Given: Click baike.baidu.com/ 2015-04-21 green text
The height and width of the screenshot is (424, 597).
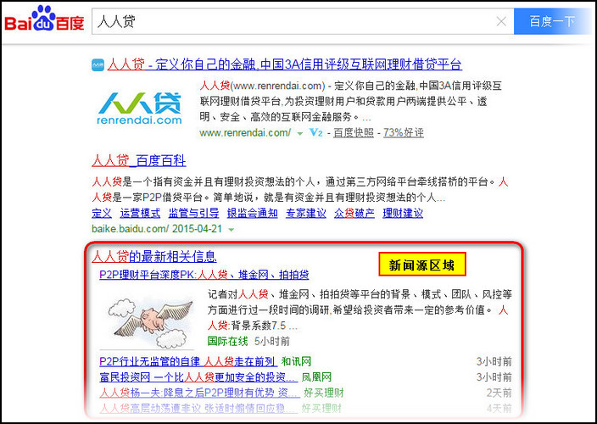Looking at the screenshot, I should (x=157, y=229).
